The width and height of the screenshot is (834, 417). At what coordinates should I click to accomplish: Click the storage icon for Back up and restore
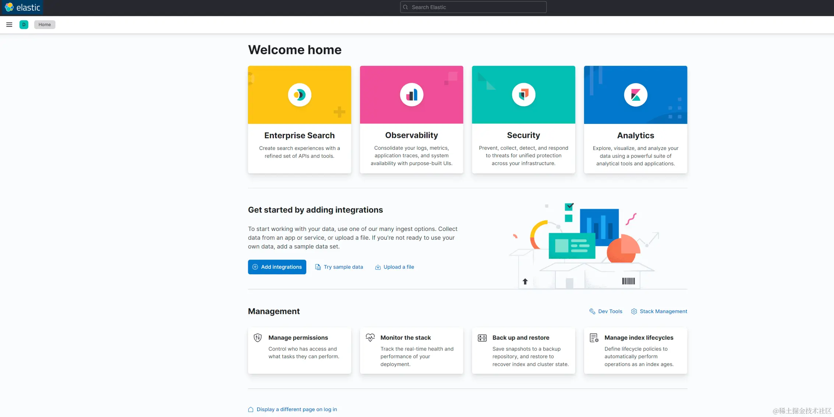[x=482, y=338]
